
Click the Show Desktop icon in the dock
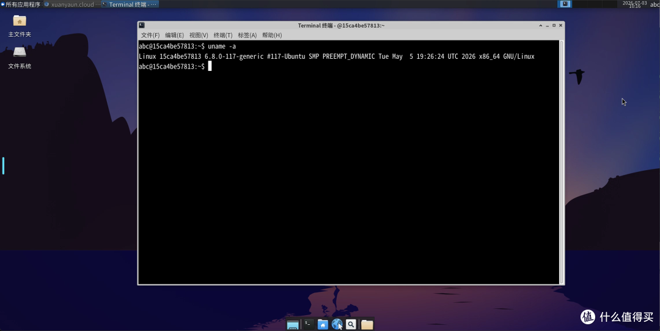(x=293, y=324)
